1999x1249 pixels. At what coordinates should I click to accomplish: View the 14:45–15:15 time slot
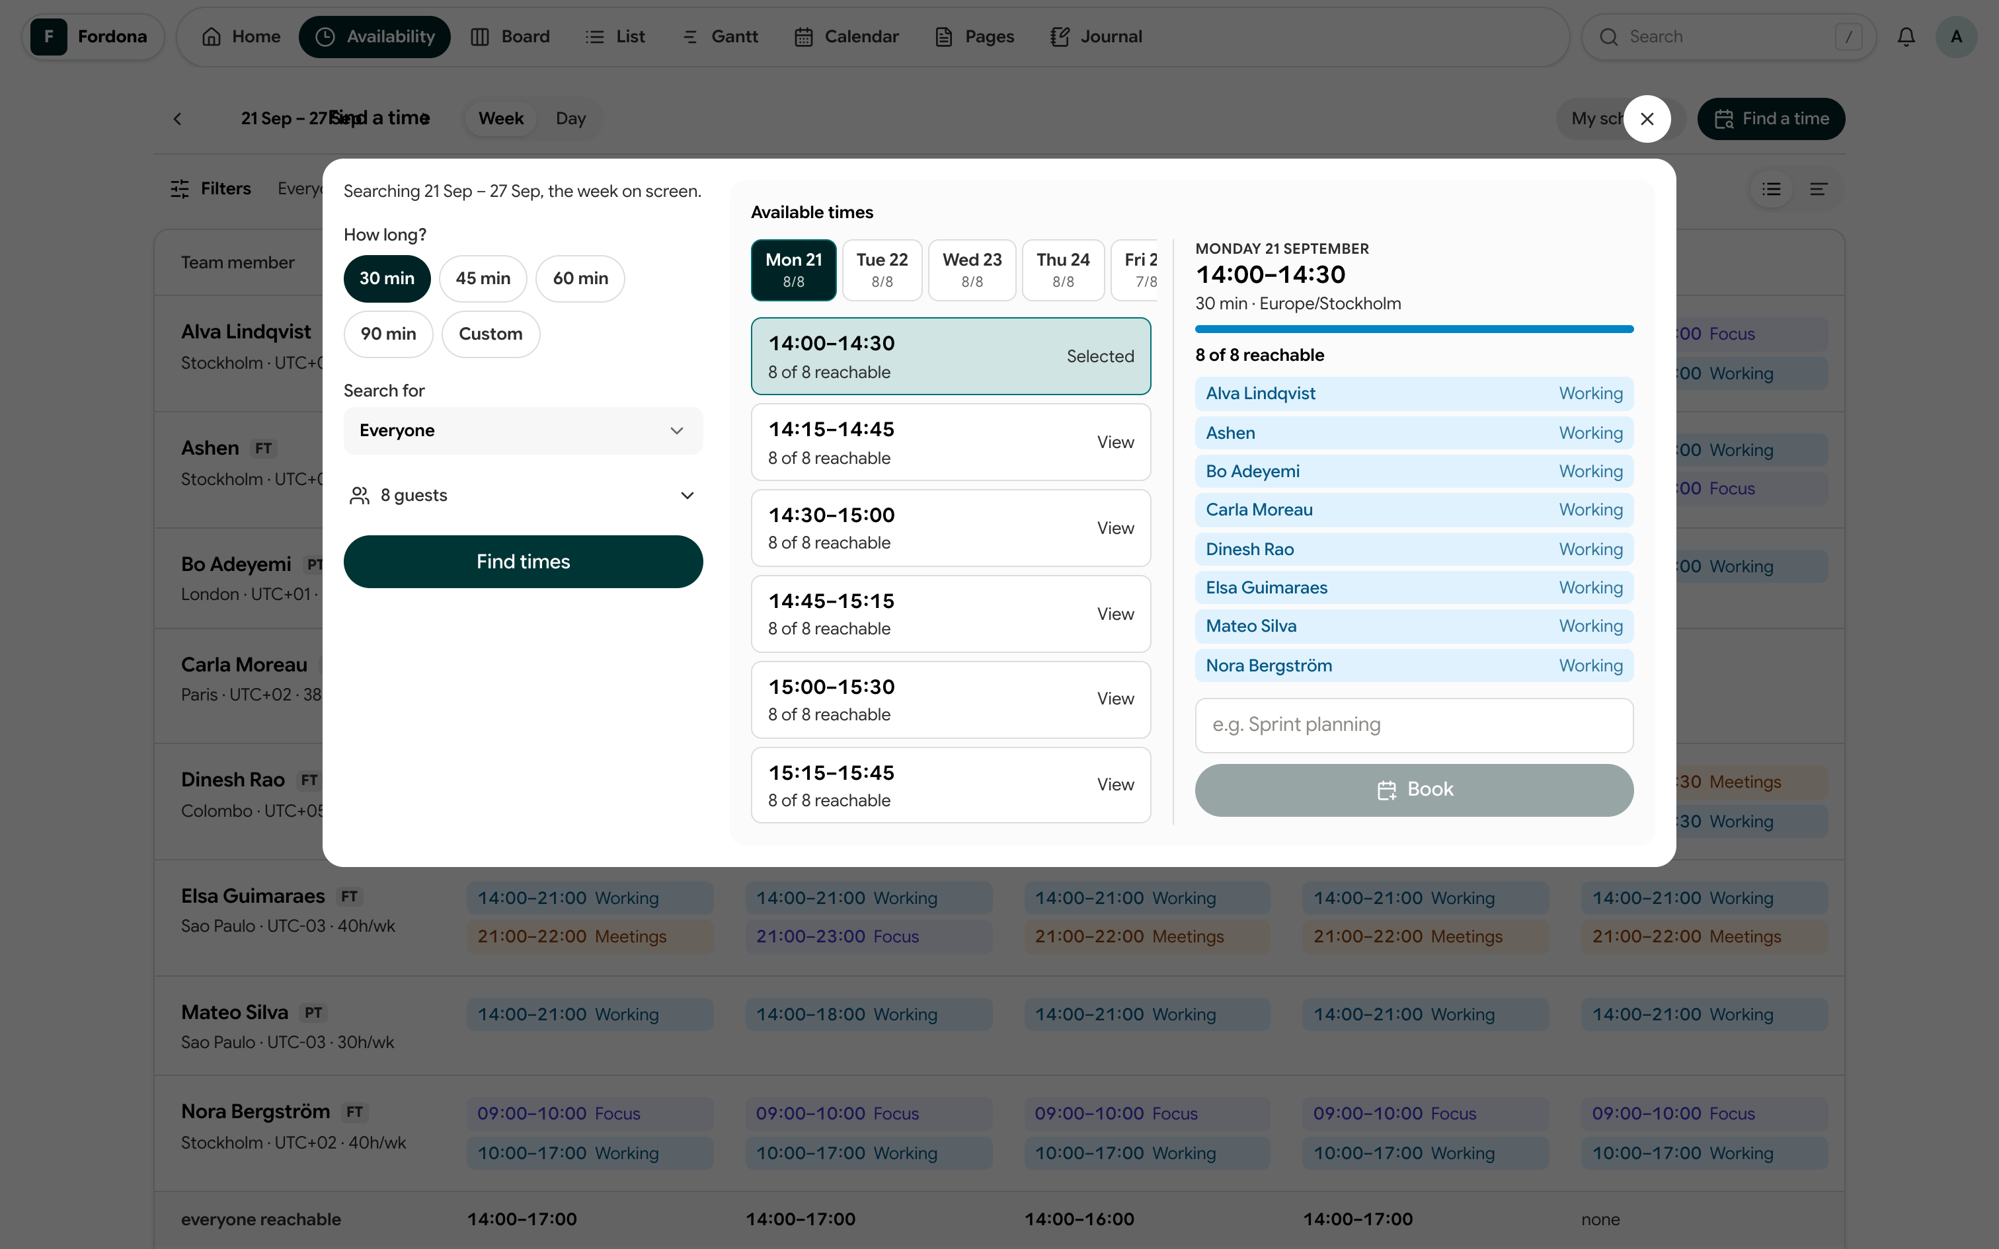[x=950, y=614]
